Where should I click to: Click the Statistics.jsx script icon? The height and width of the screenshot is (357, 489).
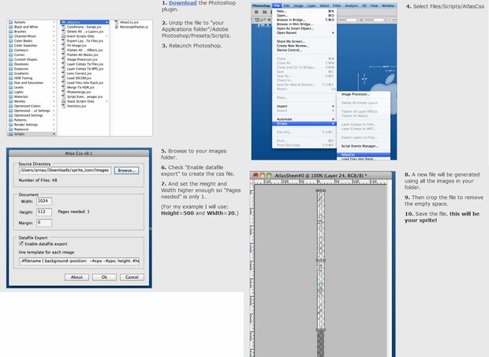point(64,106)
